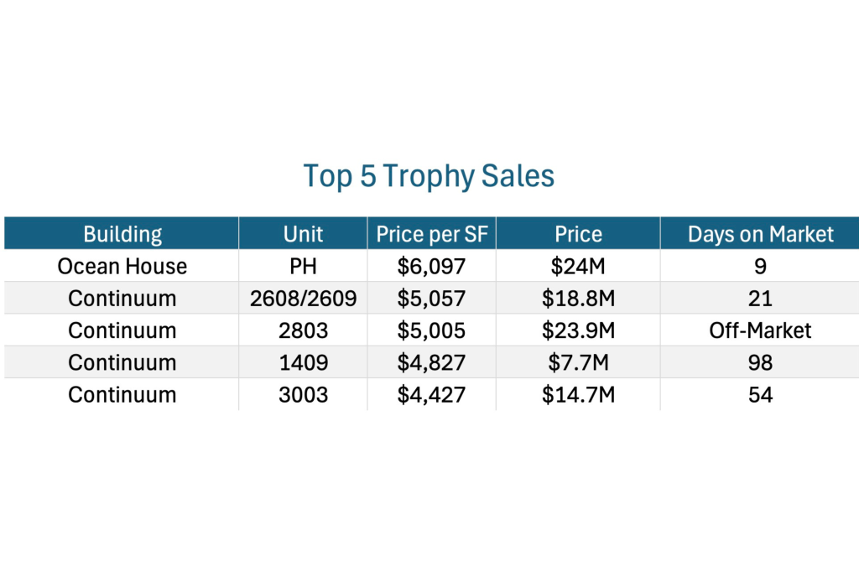This screenshot has height=572, width=859.
Task: Select the 1409 unit cell
Action: [x=303, y=362]
